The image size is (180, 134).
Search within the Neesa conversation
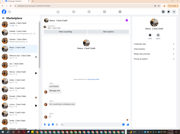click(158, 35)
